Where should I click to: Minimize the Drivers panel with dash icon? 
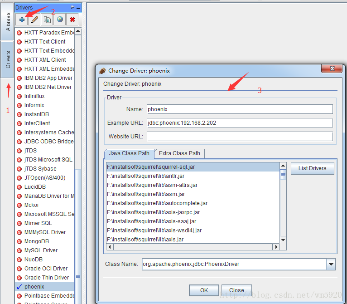click(78, 8)
